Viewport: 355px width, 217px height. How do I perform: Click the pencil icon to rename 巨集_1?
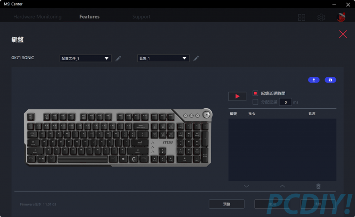pos(196,58)
